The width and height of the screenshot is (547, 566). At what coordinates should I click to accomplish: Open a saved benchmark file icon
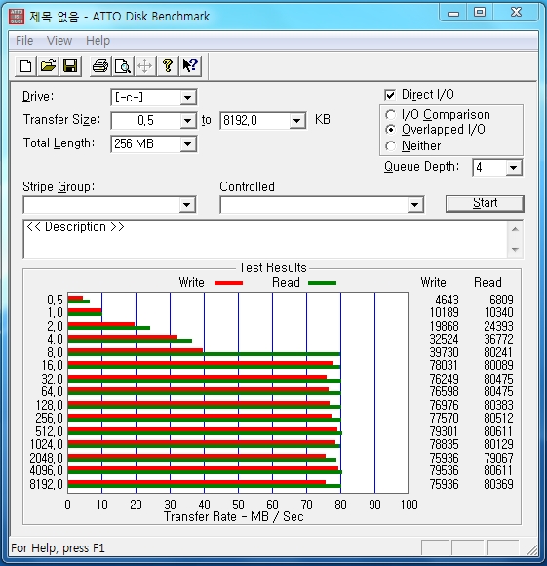coord(48,66)
